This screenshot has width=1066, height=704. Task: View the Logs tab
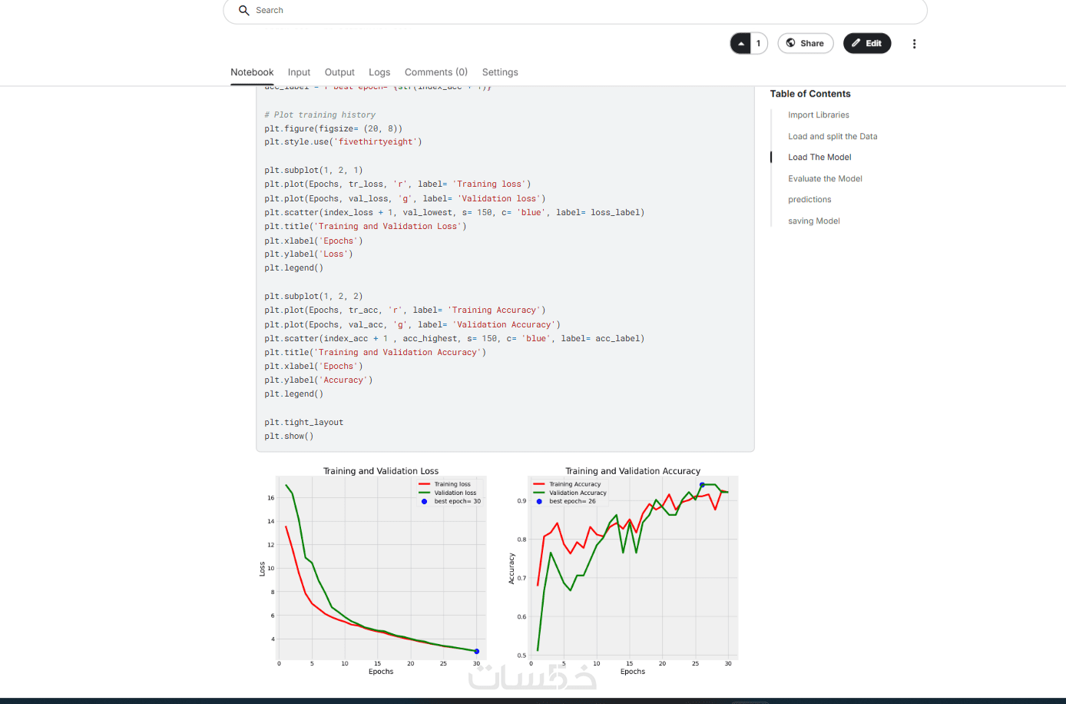pyautogui.click(x=379, y=72)
